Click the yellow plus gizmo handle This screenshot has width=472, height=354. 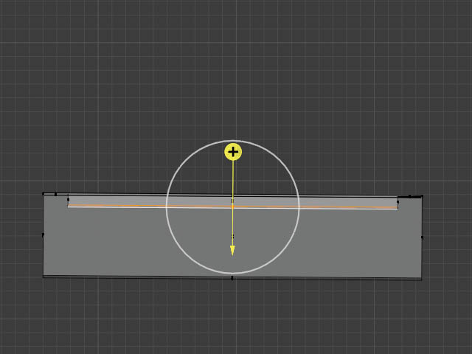(233, 152)
